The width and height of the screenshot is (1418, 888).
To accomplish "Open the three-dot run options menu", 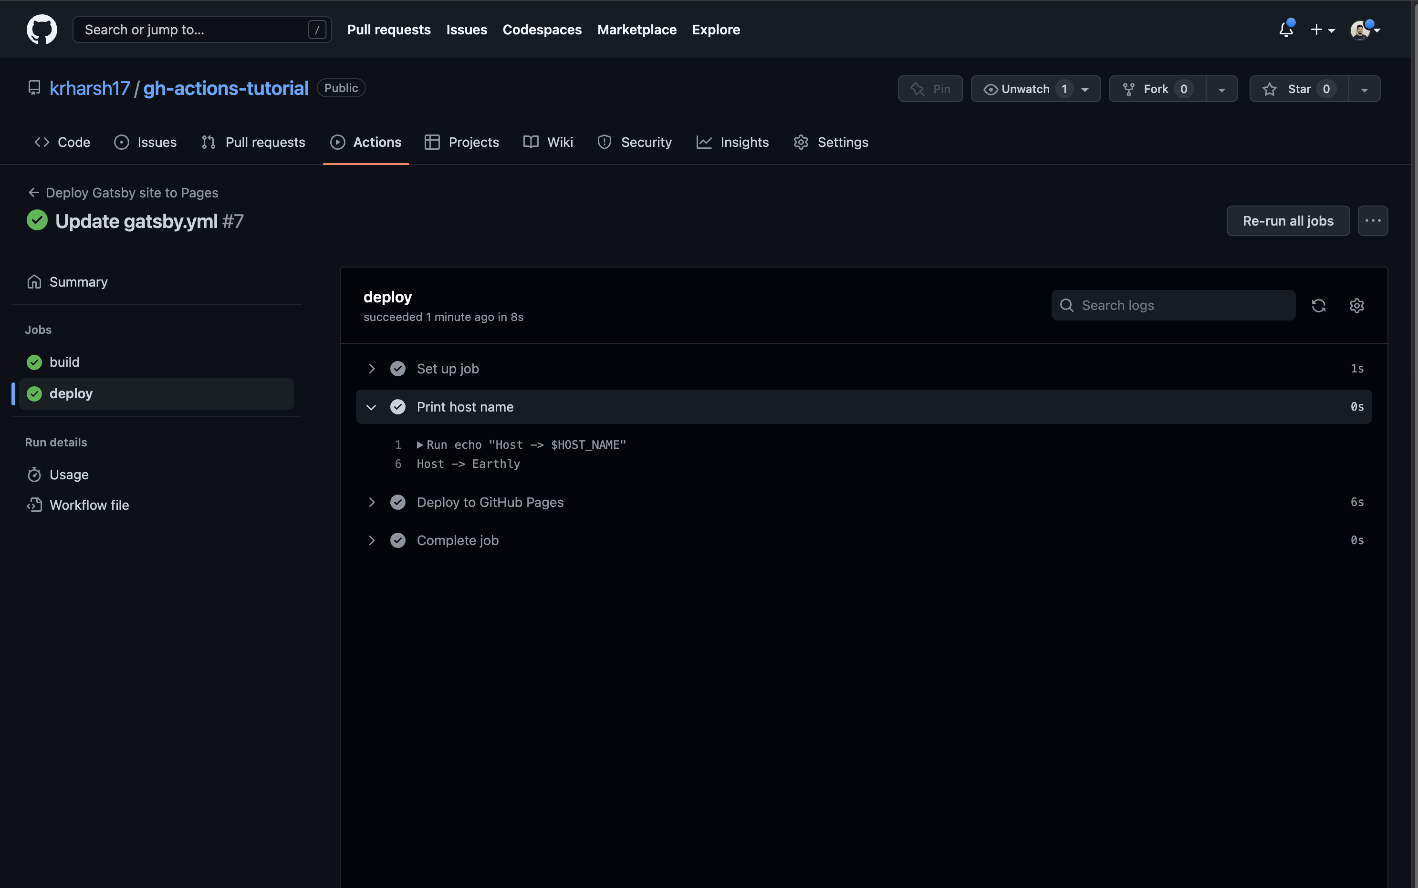I will pyautogui.click(x=1372, y=221).
